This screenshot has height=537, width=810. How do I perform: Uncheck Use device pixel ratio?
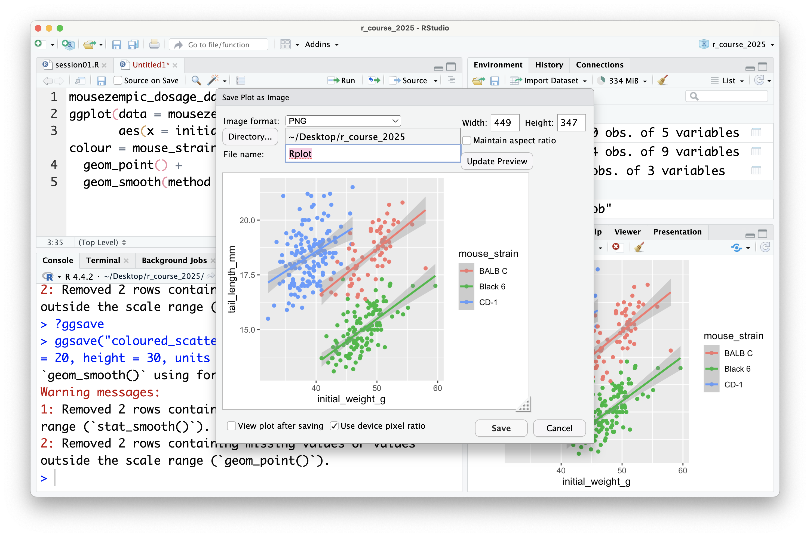pos(334,426)
